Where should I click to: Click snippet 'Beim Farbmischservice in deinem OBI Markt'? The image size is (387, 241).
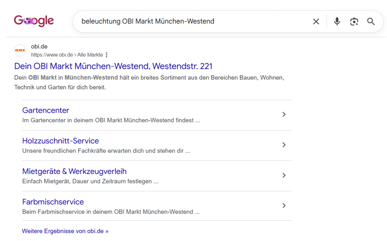(x=82, y=212)
